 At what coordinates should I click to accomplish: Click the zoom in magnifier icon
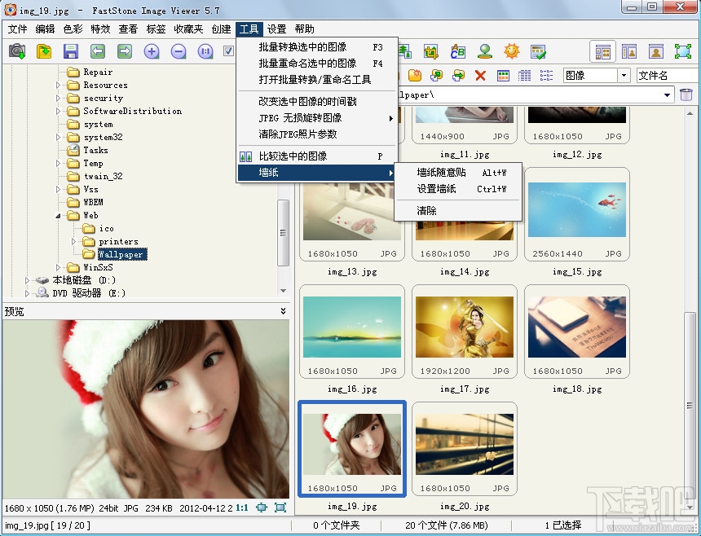tap(152, 51)
